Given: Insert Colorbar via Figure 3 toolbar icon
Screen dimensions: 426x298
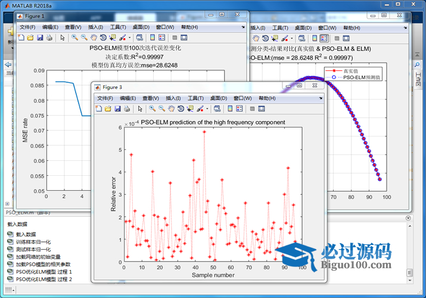Looking at the screenshot, I should 230,108.
